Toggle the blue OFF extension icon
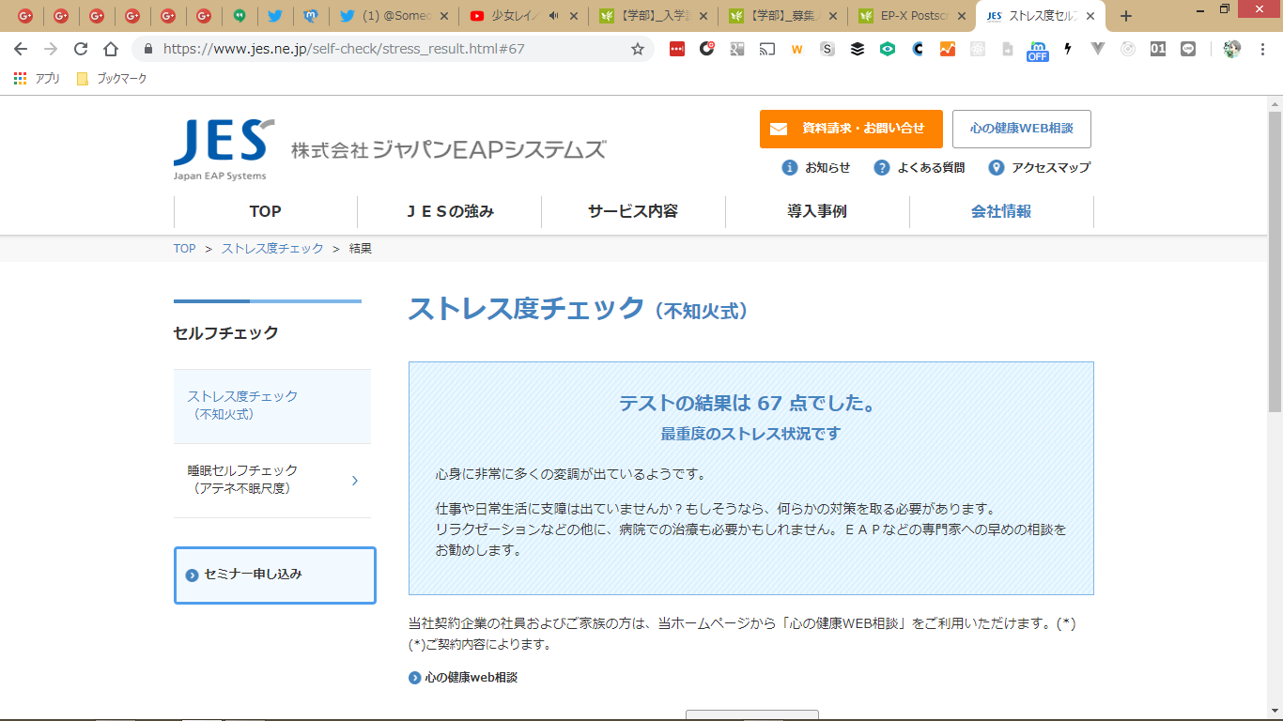The height and width of the screenshot is (721, 1283). (x=1037, y=50)
